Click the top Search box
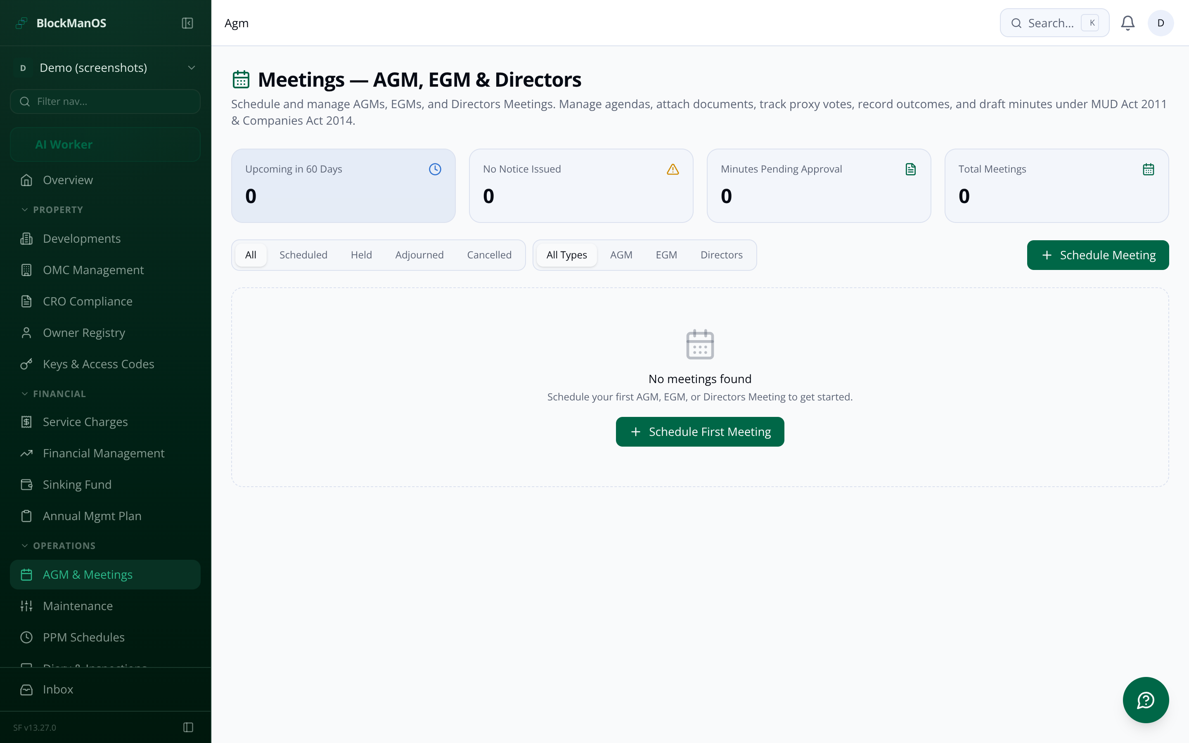 (1054, 23)
